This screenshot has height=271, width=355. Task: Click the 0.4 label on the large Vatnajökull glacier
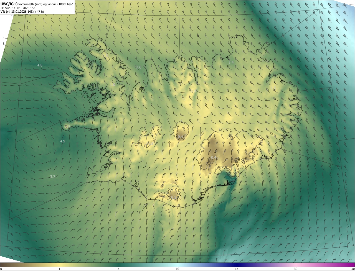214,157
